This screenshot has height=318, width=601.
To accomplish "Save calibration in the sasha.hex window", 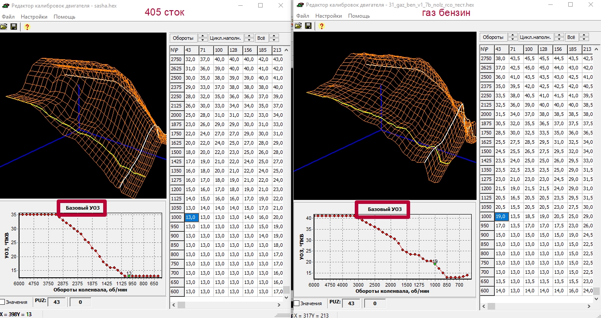I will pos(14,27).
